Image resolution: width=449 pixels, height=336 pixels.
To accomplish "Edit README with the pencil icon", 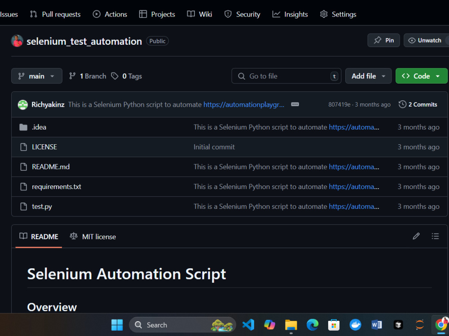I will tap(416, 236).
